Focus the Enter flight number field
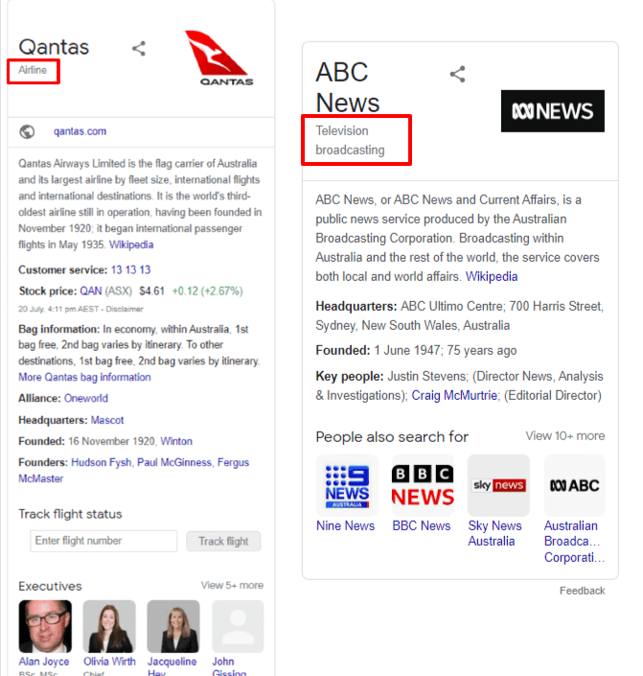 click(x=103, y=541)
